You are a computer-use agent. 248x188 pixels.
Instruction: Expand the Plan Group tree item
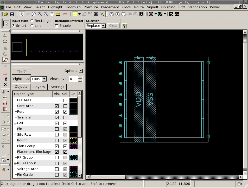[x=15, y=146]
